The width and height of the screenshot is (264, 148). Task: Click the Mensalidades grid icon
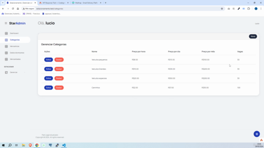[x=6, y=59]
